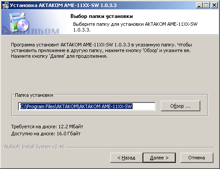This screenshot has width=220, height=169.
Task: Maximize the installer window
Action: 206,5
